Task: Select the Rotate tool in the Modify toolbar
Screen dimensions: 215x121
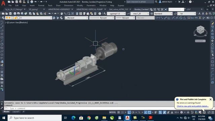Action: pos(213,44)
